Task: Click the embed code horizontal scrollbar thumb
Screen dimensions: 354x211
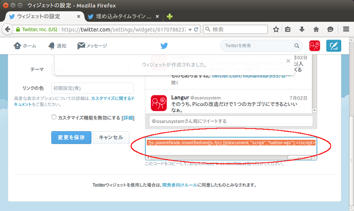Action: click(x=299, y=157)
